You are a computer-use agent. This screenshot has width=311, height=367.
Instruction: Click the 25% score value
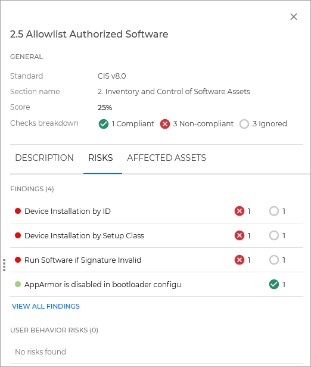coord(105,107)
